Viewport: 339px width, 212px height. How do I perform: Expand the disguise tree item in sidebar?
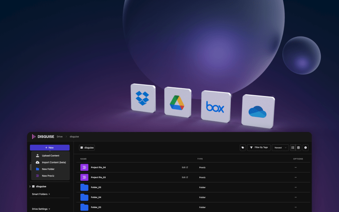coord(30,186)
